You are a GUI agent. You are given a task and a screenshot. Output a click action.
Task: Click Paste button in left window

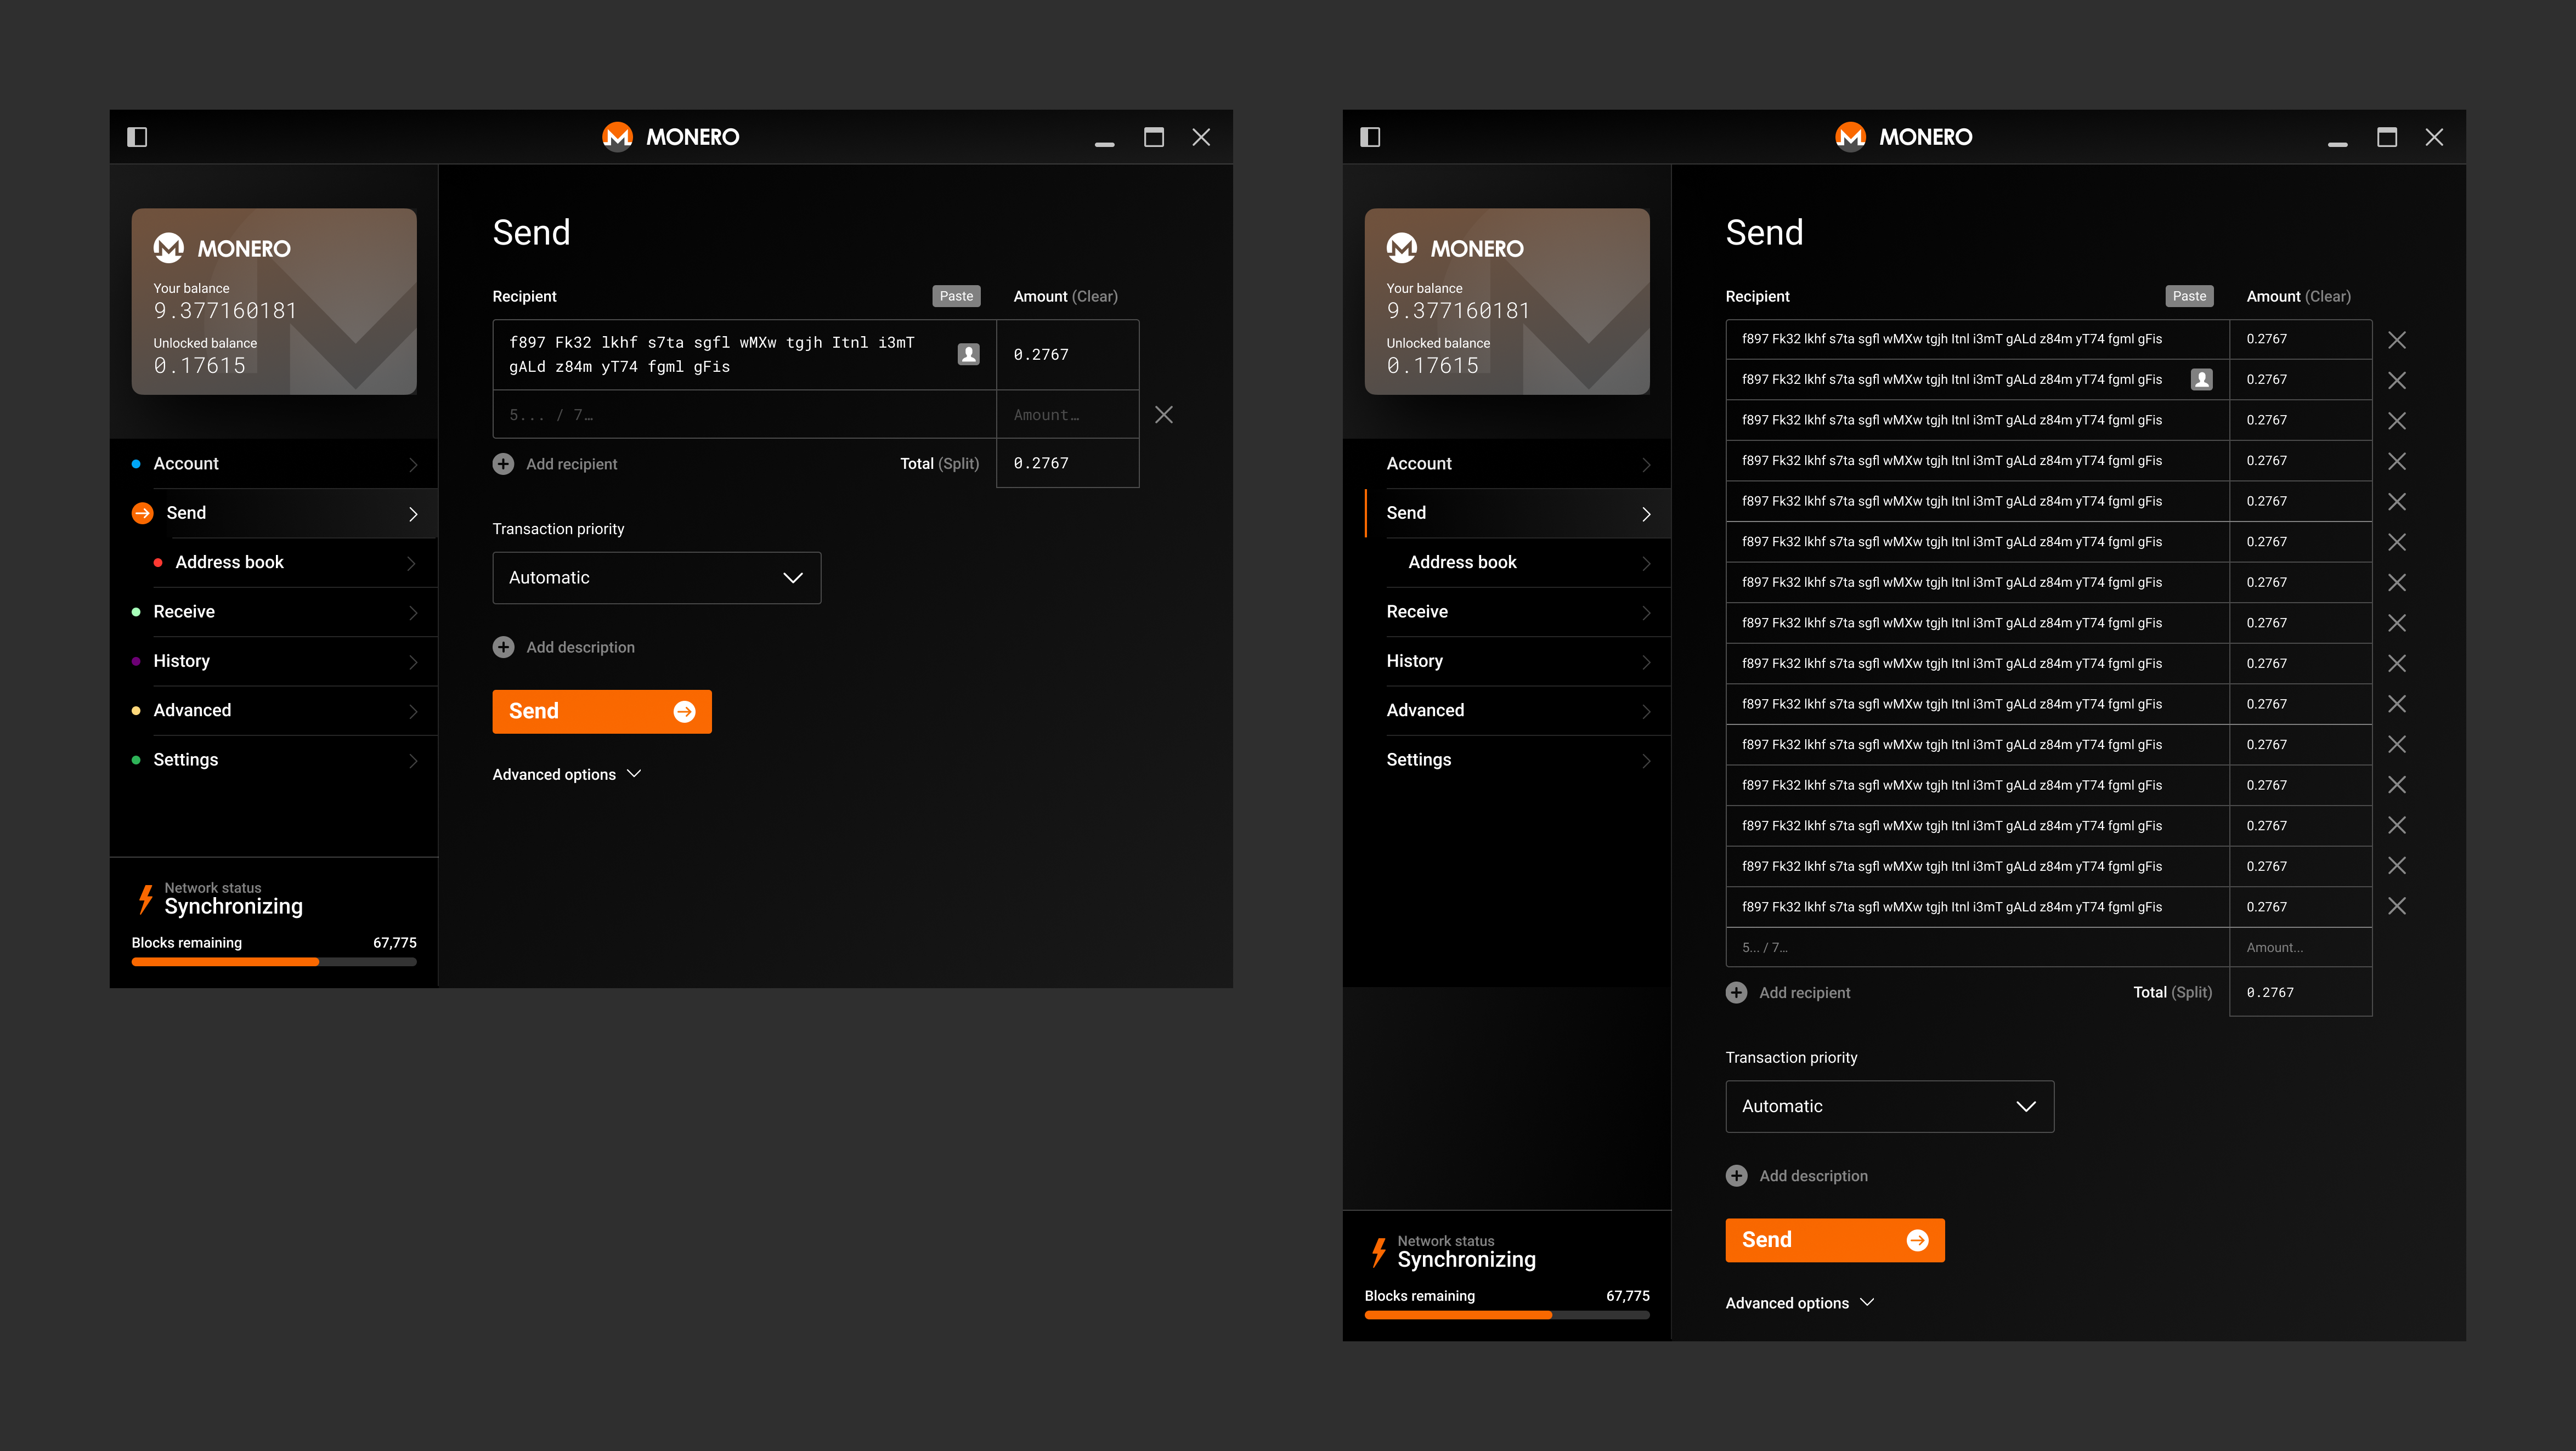[x=956, y=296]
